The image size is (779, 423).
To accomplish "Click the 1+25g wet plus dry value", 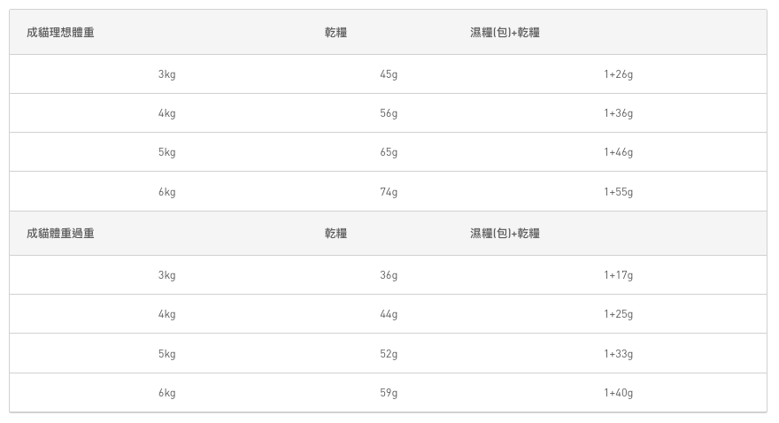I will [618, 314].
